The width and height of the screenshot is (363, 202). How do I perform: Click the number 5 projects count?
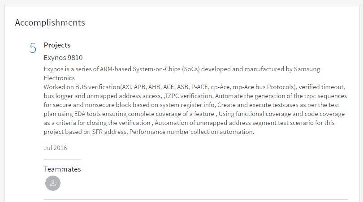[x=33, y=48]
